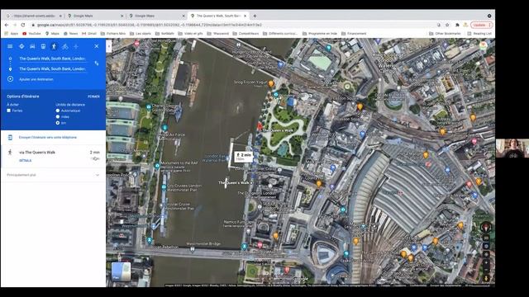This screenshot has width=529, height=297.
Task: Open the Reading List
Action: (x=479, y=34)
